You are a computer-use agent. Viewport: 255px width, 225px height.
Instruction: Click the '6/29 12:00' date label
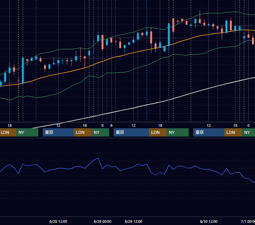[133, 221]
